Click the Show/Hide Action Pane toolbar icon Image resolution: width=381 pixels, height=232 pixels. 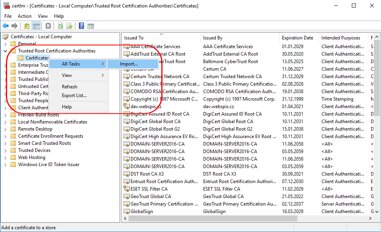click(90, 26)
